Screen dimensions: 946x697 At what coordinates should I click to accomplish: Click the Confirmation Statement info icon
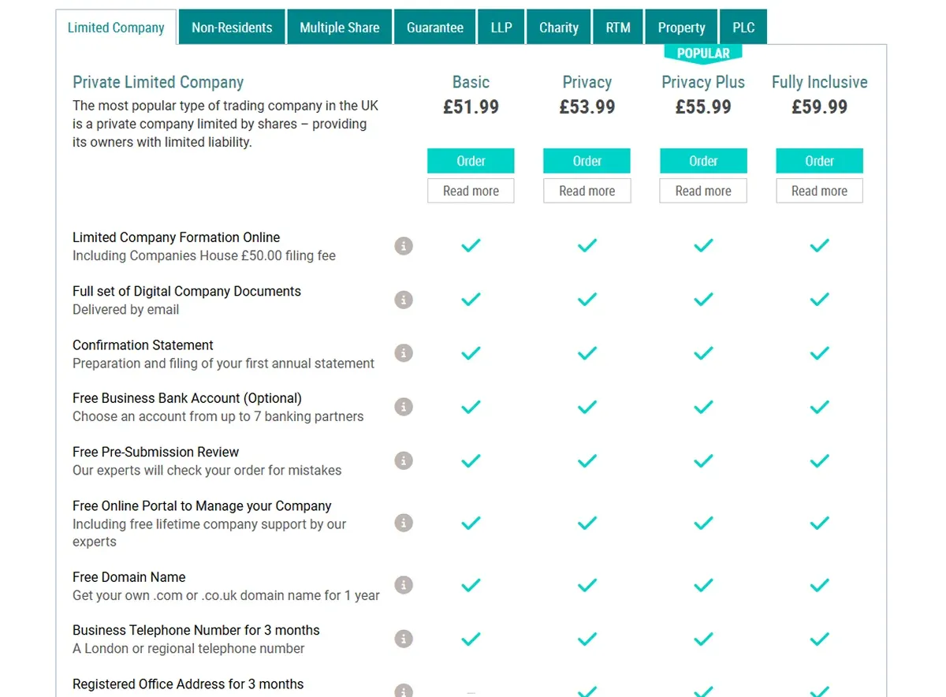pyautogui.click(x=404, y=353)
